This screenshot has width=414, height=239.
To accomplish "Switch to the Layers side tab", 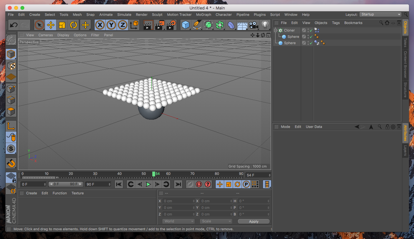I will point(405,150).
